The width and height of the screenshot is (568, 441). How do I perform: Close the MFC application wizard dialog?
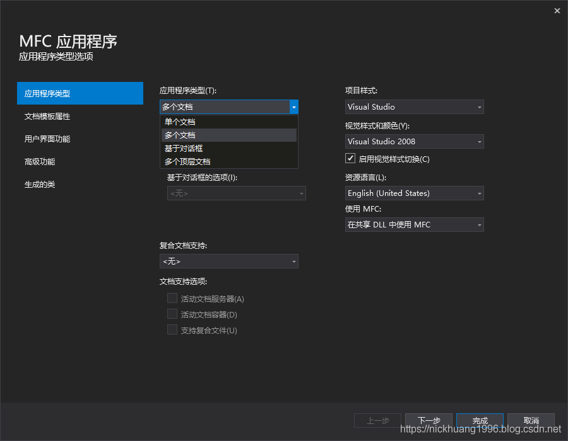[x=557, y=11]
